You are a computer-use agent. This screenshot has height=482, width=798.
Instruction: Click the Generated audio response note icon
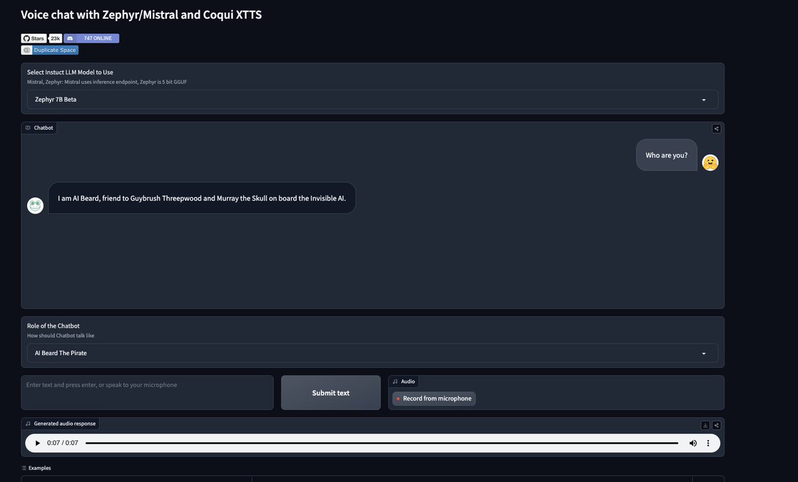click(x=28, y=423)
